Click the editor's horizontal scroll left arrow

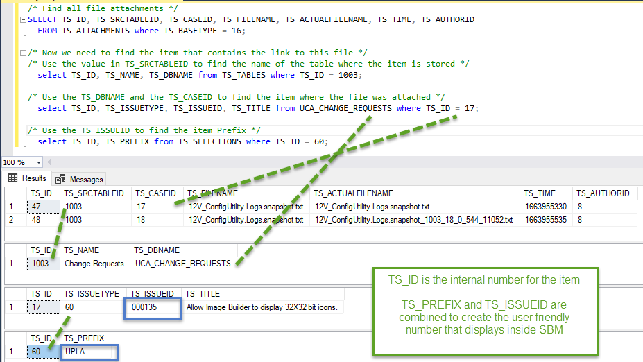pos(49,162)
